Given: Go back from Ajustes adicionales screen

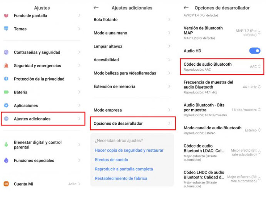Looking at the screenshot, I should (96, 8).
